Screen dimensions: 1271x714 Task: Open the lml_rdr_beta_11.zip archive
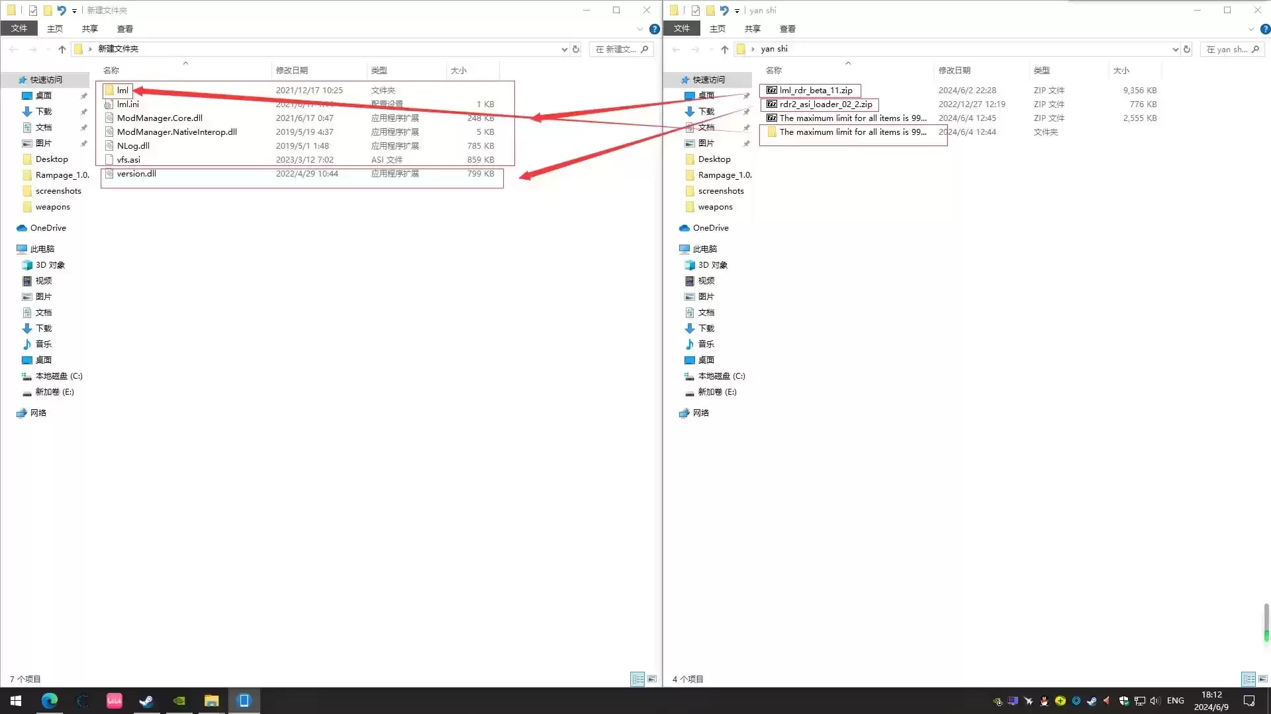point(816,91)
